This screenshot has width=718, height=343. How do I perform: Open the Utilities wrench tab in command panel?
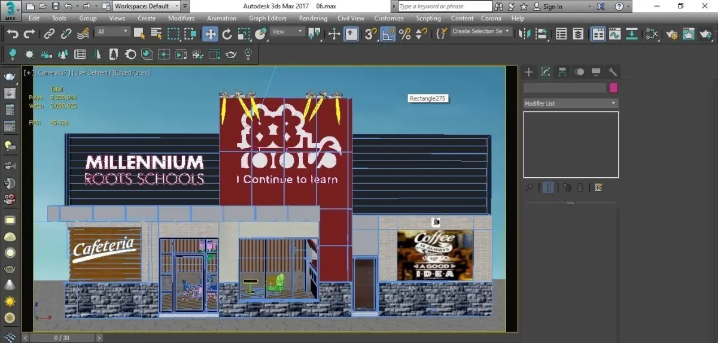[613, 72]
